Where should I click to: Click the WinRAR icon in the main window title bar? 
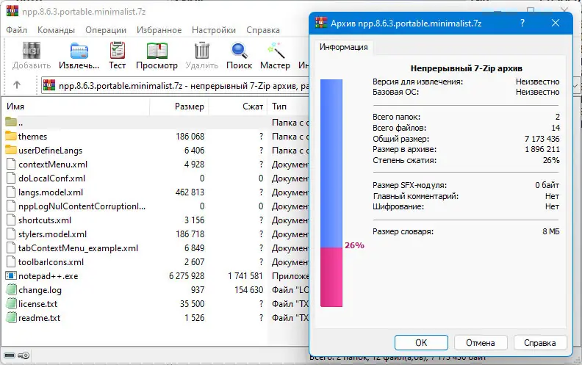pos(12,11)
